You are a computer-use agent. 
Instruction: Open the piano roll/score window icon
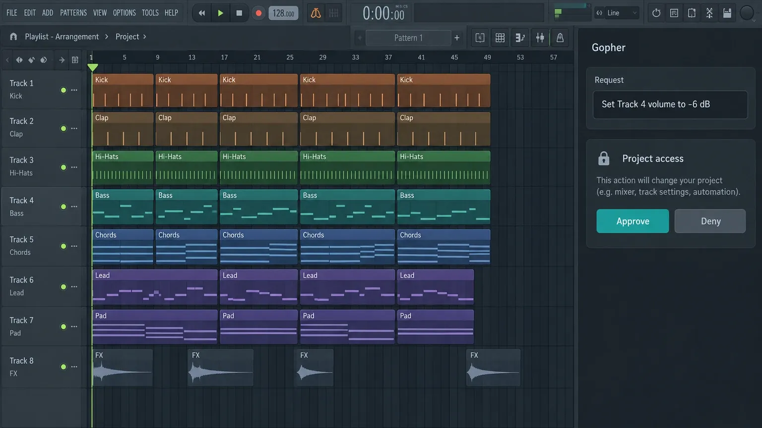pyautogui.click(x=674, y=13)
